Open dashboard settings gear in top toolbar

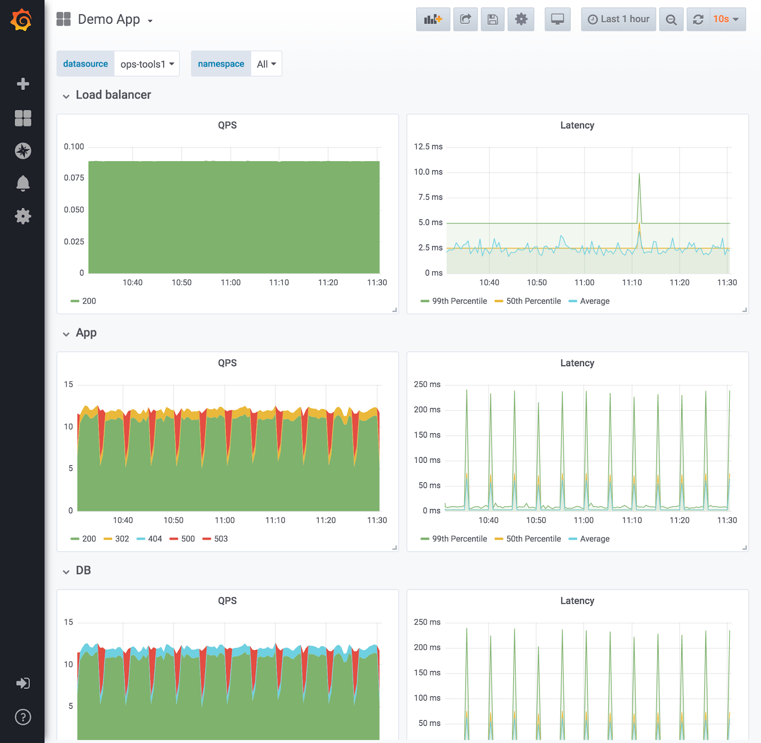coord(521,20)
